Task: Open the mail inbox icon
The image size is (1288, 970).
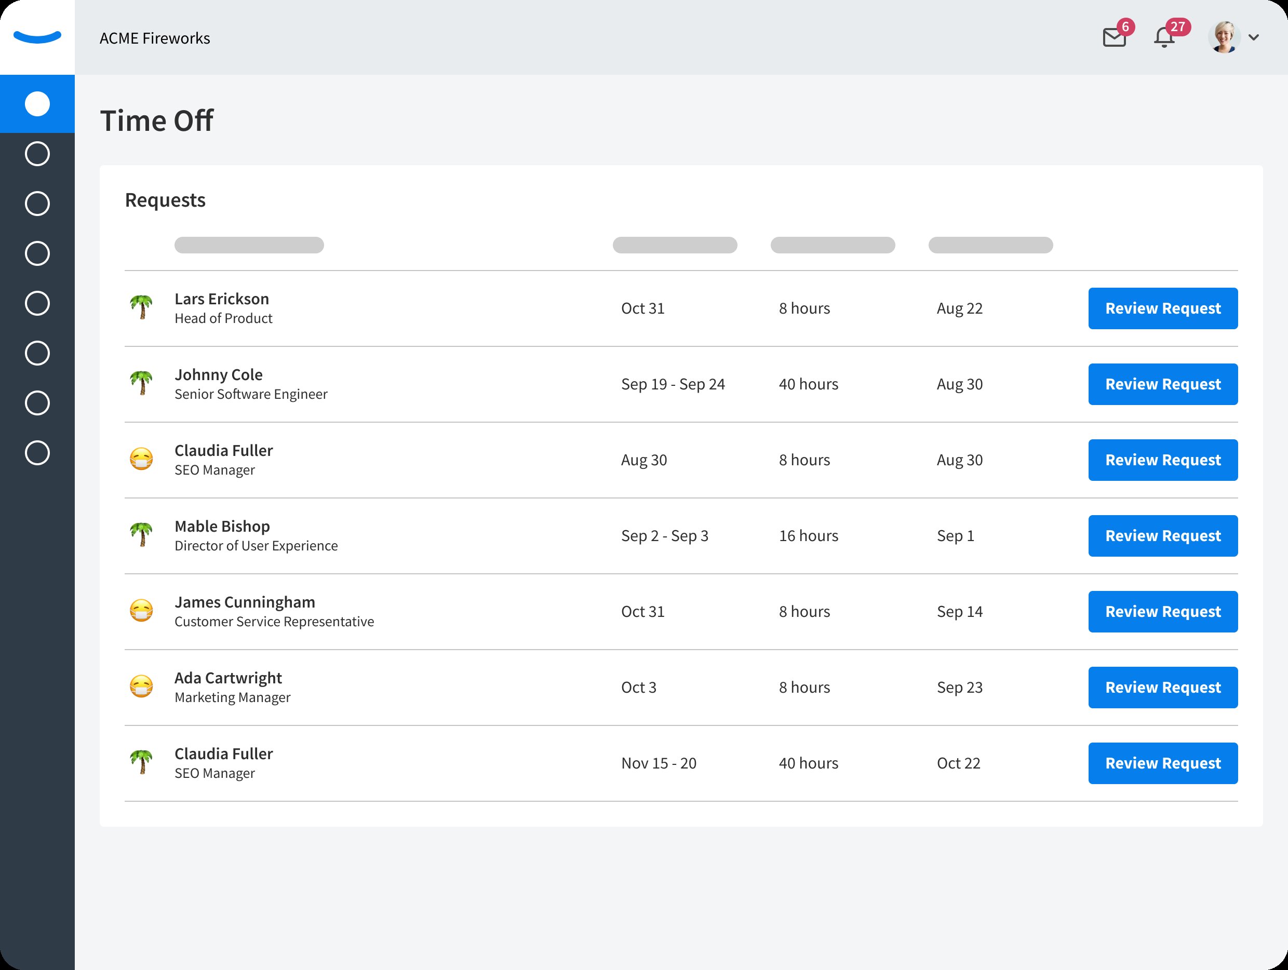Action: [1114, 38]
